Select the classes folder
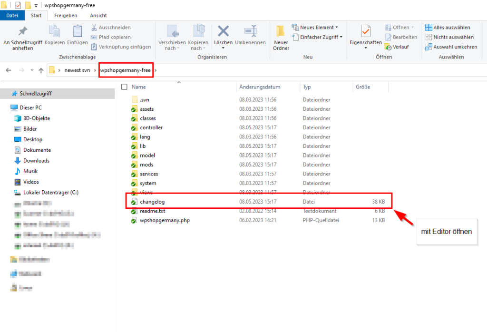The height and width of the screenshot is (332, 487). point(148,118)
